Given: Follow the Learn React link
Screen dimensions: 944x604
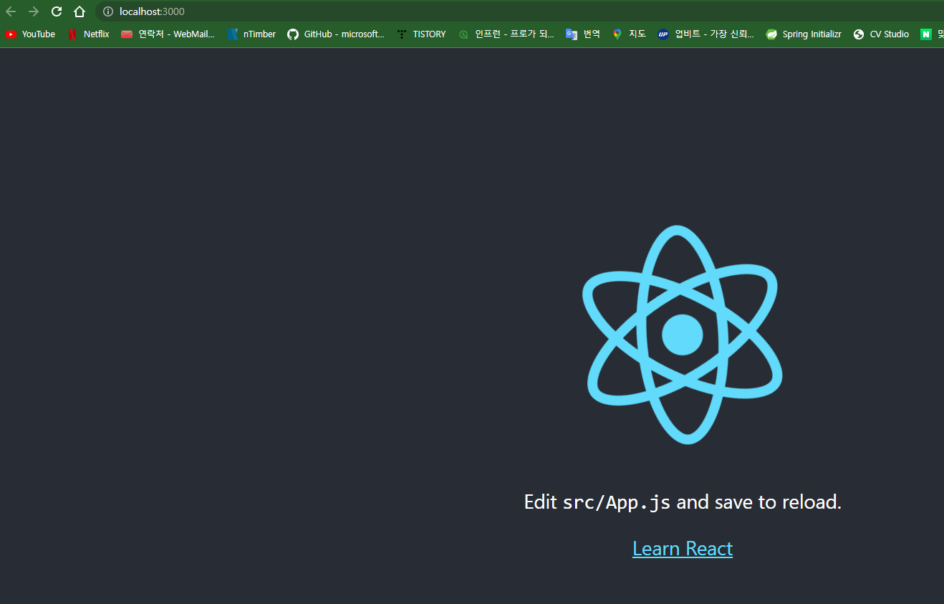Looking at the screenshot, I should point(683,548).
